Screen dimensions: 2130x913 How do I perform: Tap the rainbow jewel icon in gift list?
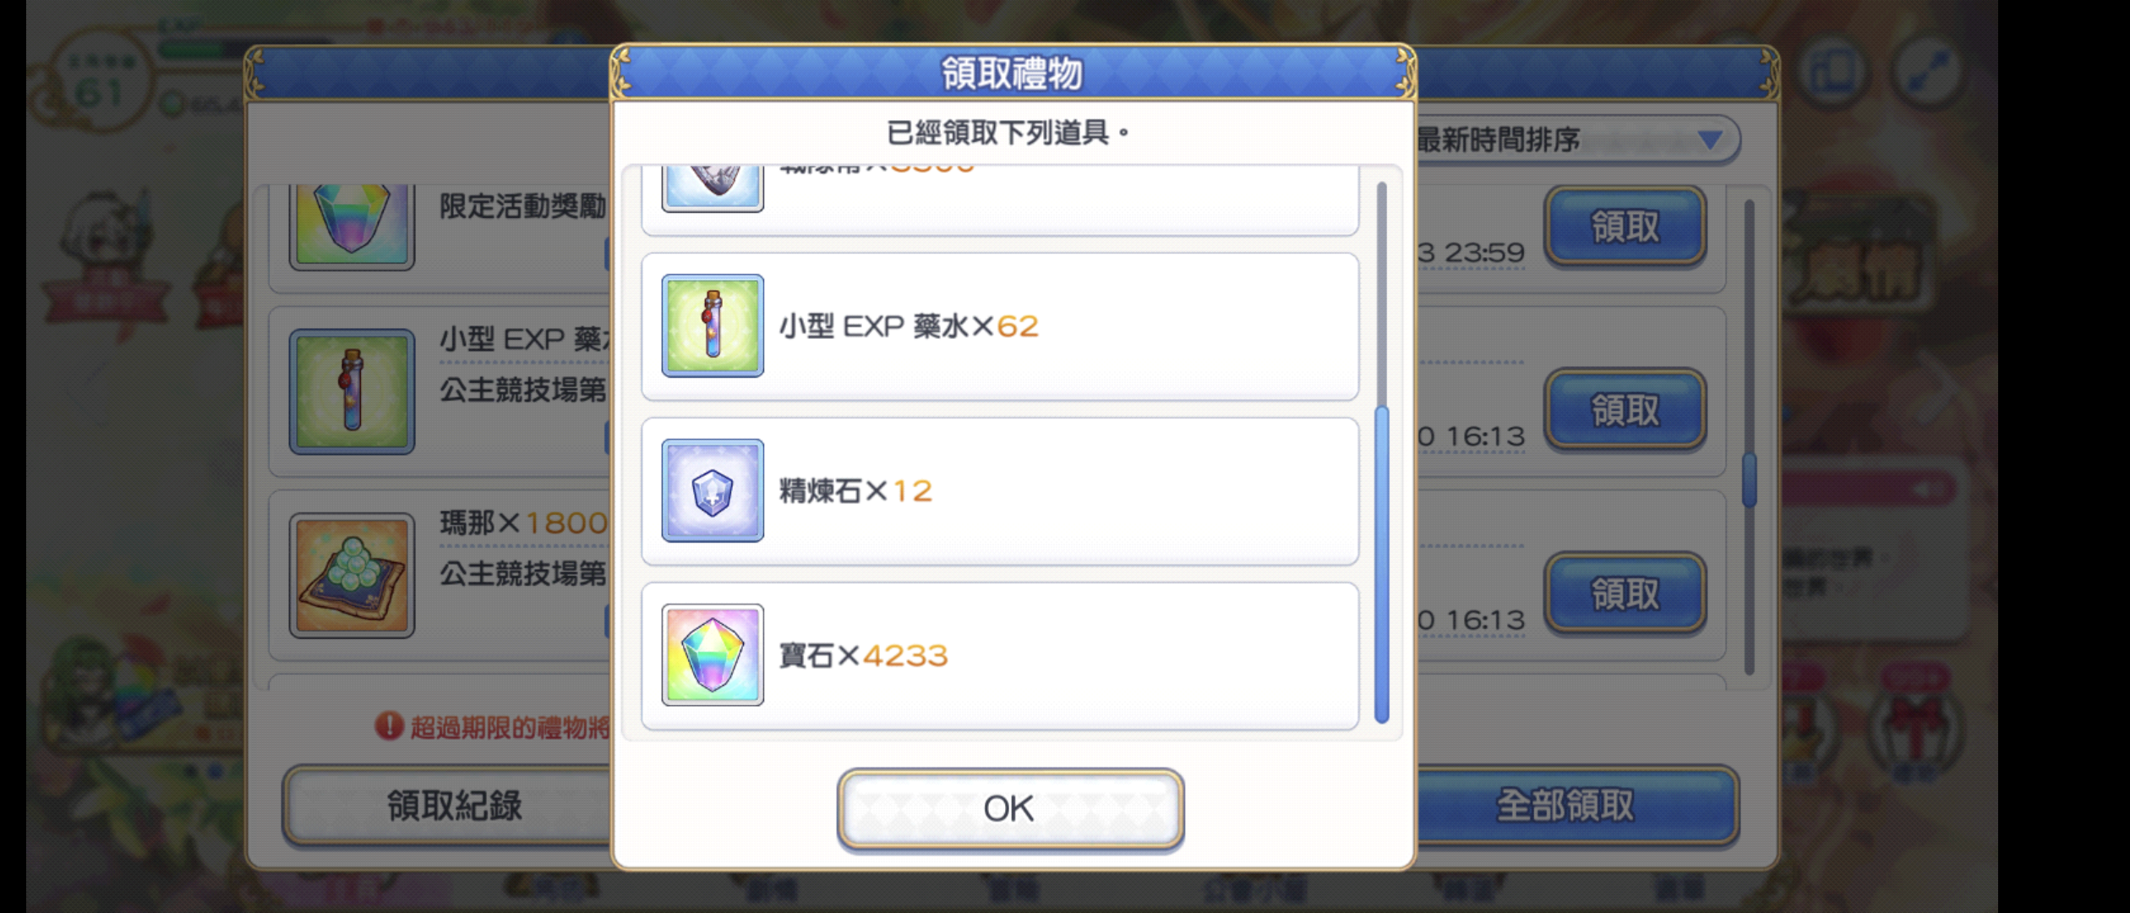pos(352,224)
